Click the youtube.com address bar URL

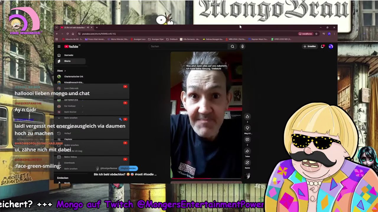coord(99,34)
